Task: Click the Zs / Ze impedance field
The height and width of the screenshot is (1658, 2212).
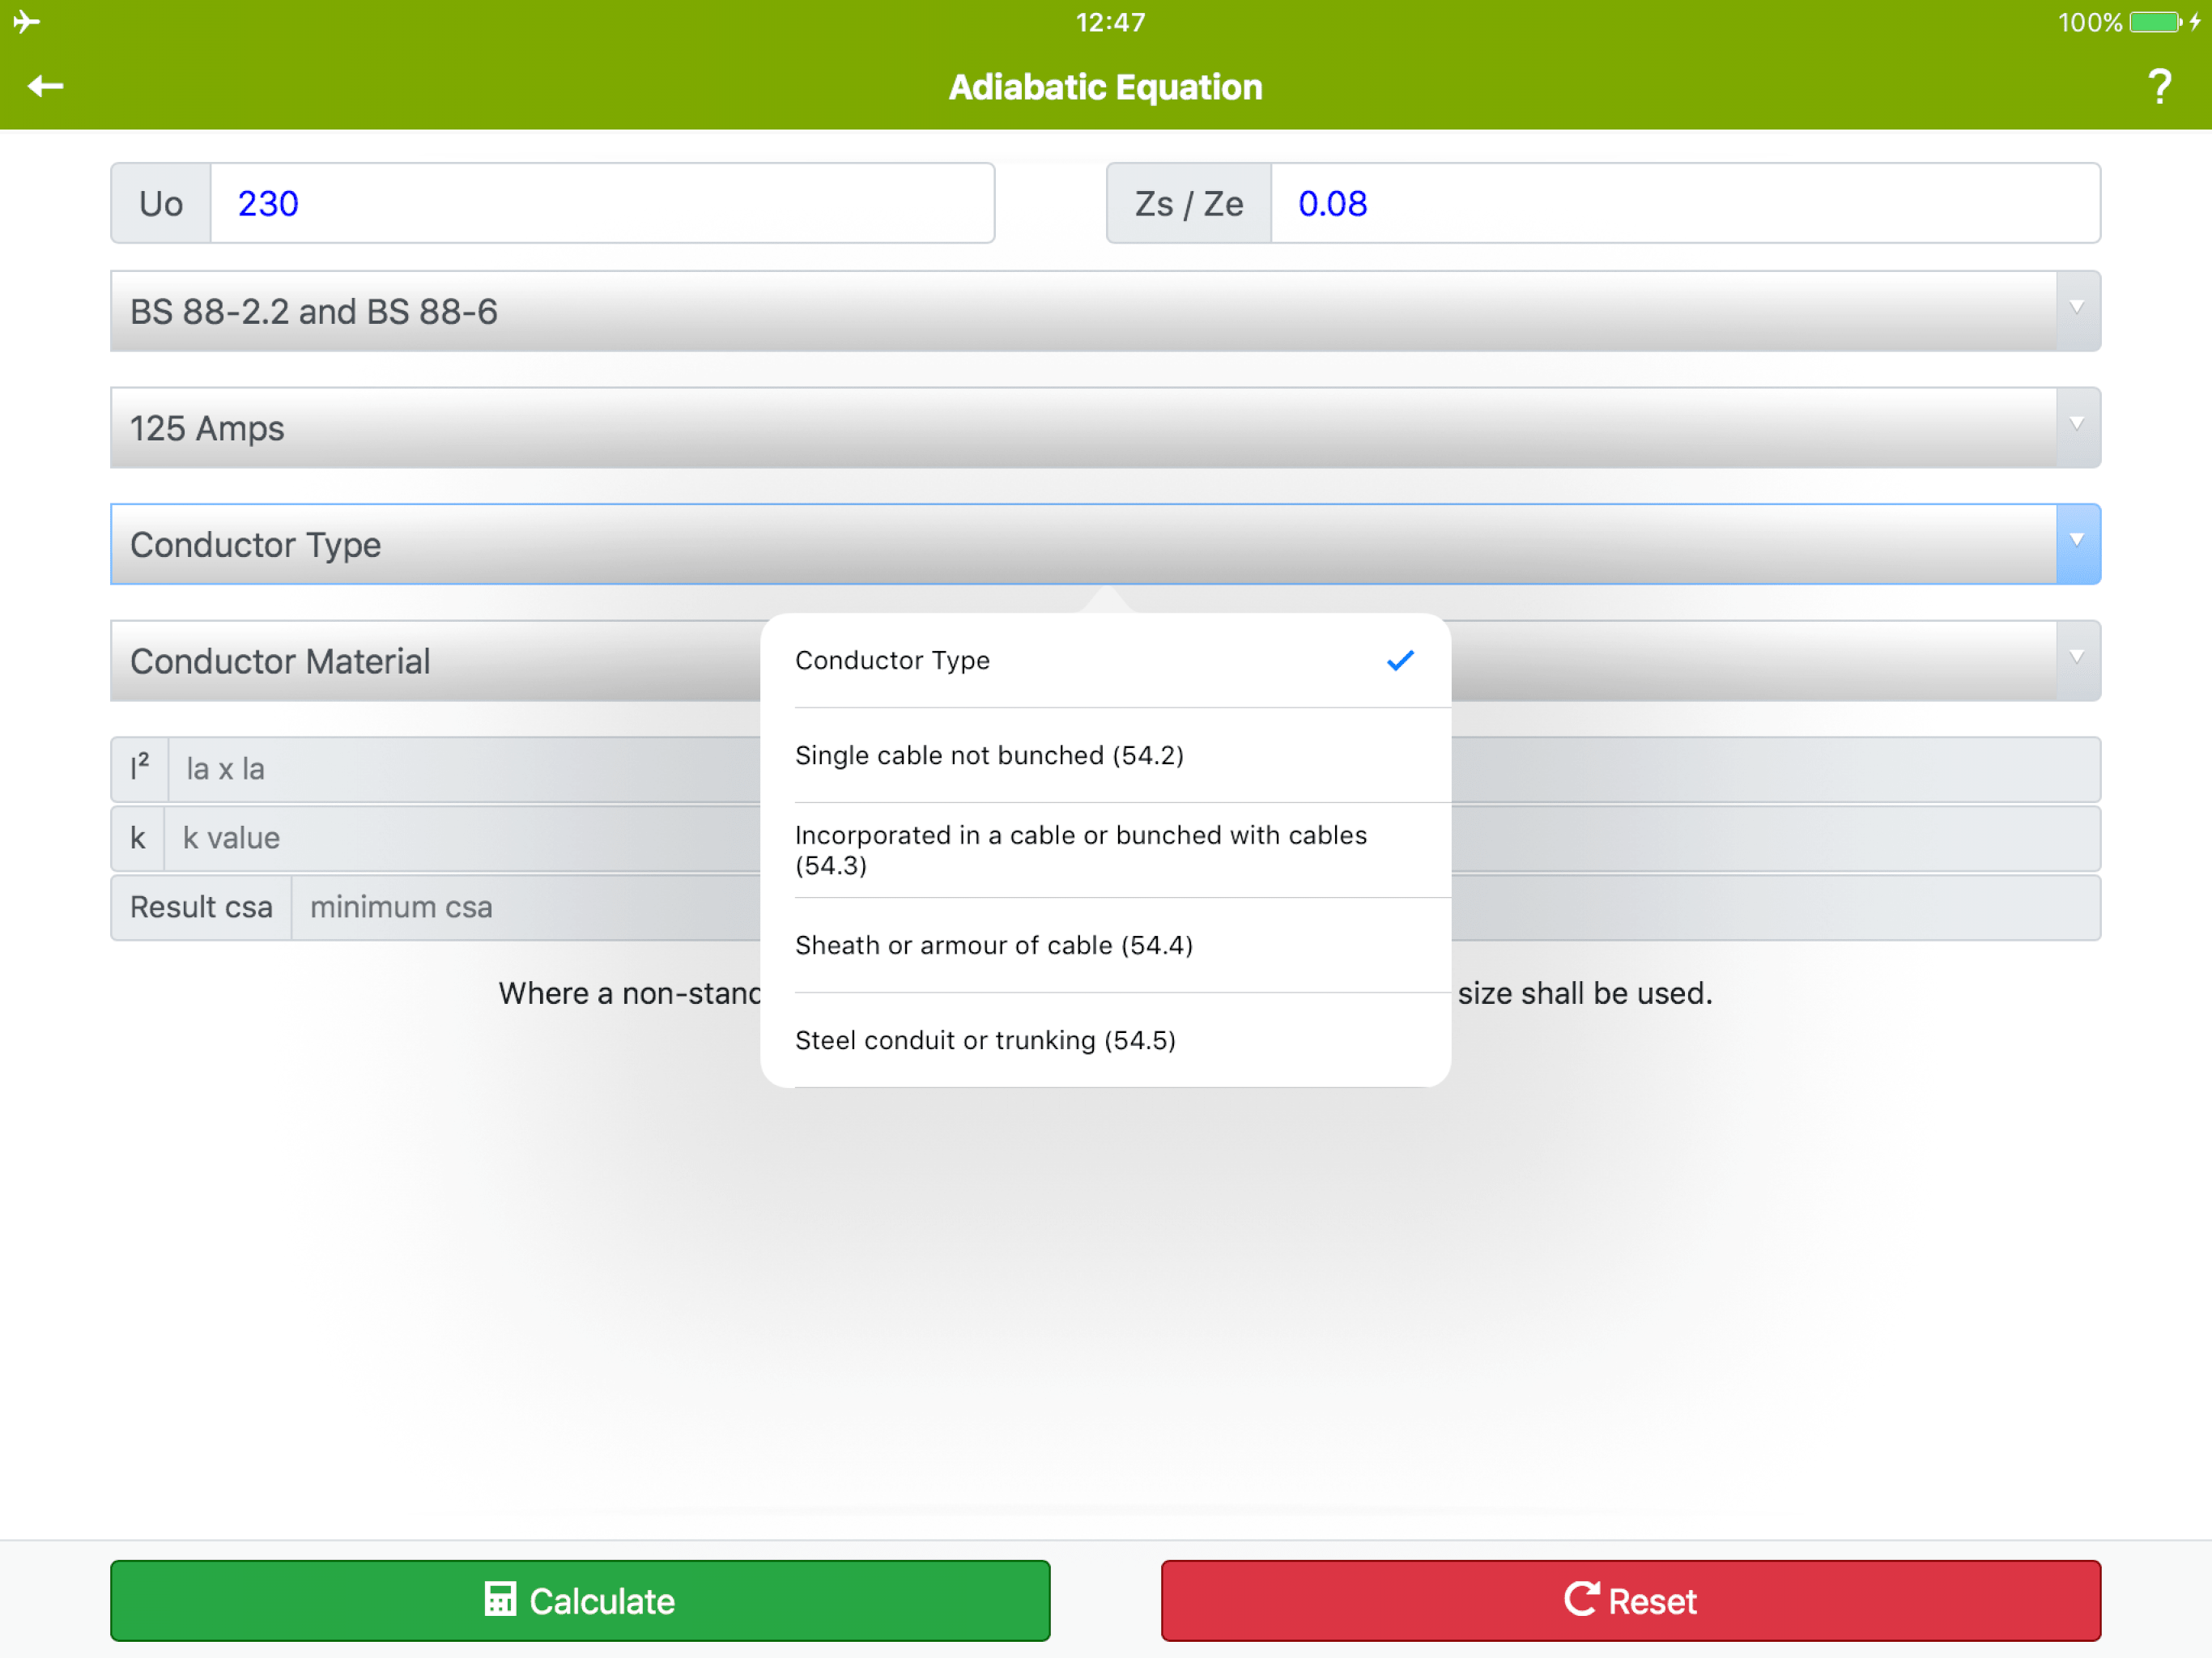Action: pos(1683,203)
